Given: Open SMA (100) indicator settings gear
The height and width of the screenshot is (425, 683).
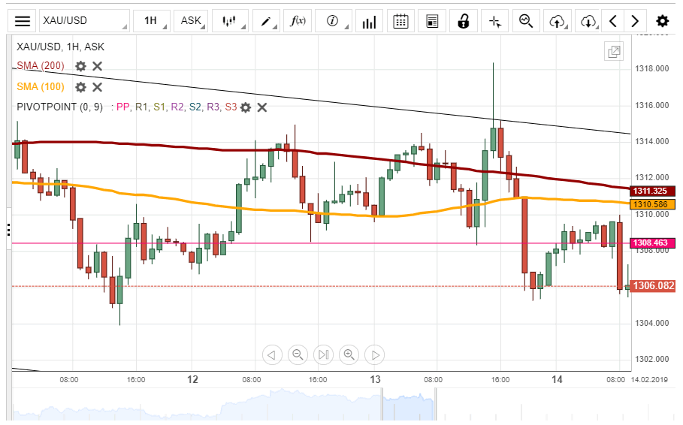Looking at the screenshot, I should [80, 87].
